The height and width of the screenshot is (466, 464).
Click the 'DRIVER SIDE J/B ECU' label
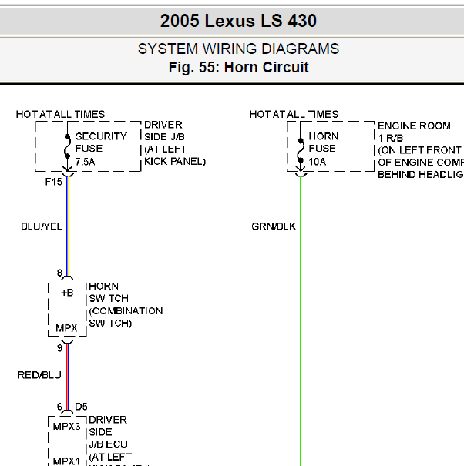(108, 432)
